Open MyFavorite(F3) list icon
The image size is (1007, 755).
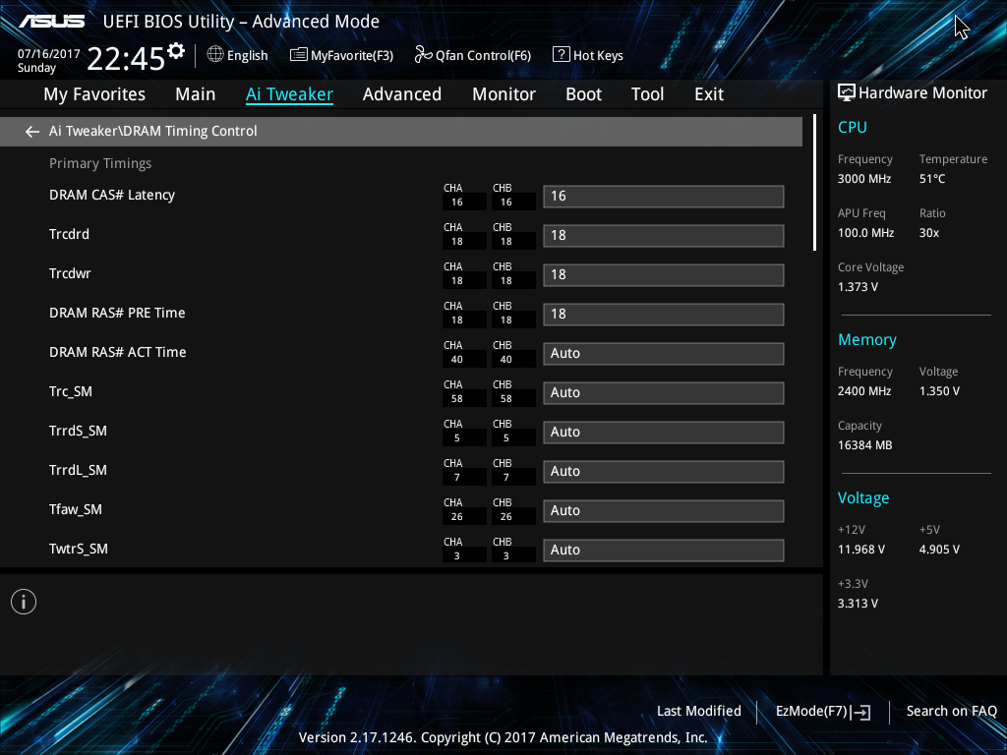pos(299,55)
